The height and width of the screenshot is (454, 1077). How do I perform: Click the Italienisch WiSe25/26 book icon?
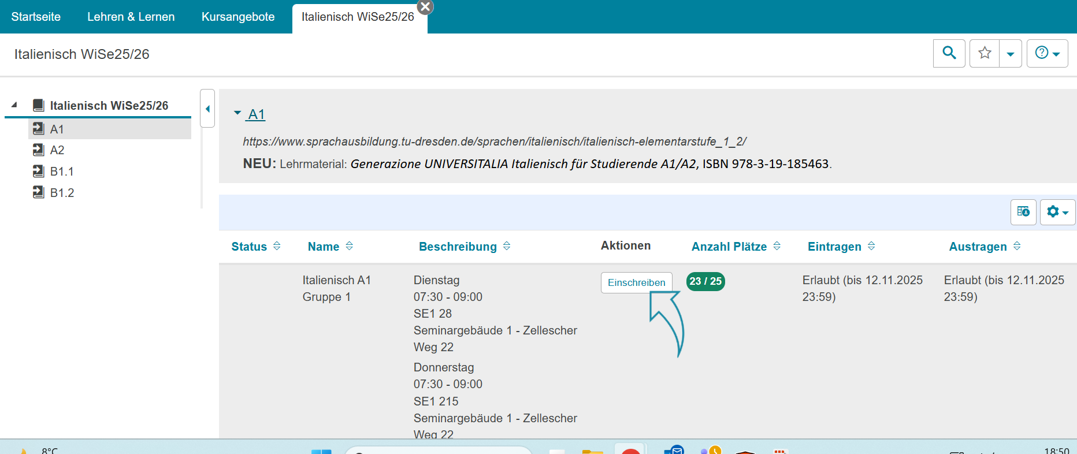pos(39,105)
